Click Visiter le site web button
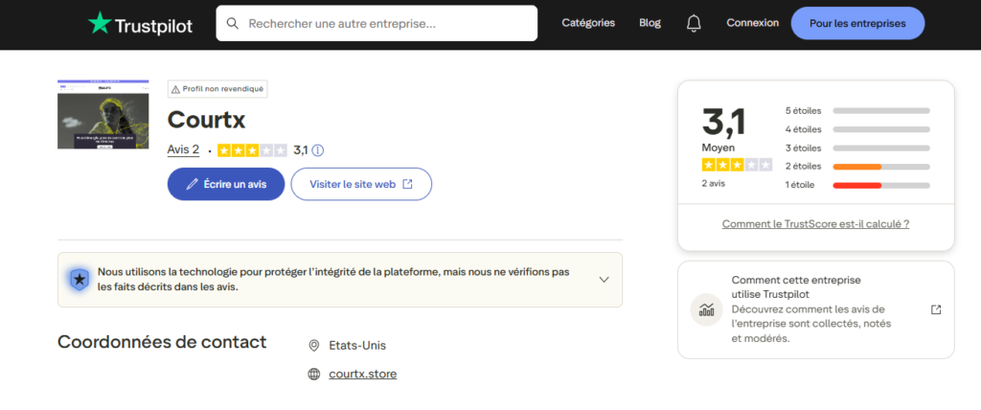 click(361, 184)
